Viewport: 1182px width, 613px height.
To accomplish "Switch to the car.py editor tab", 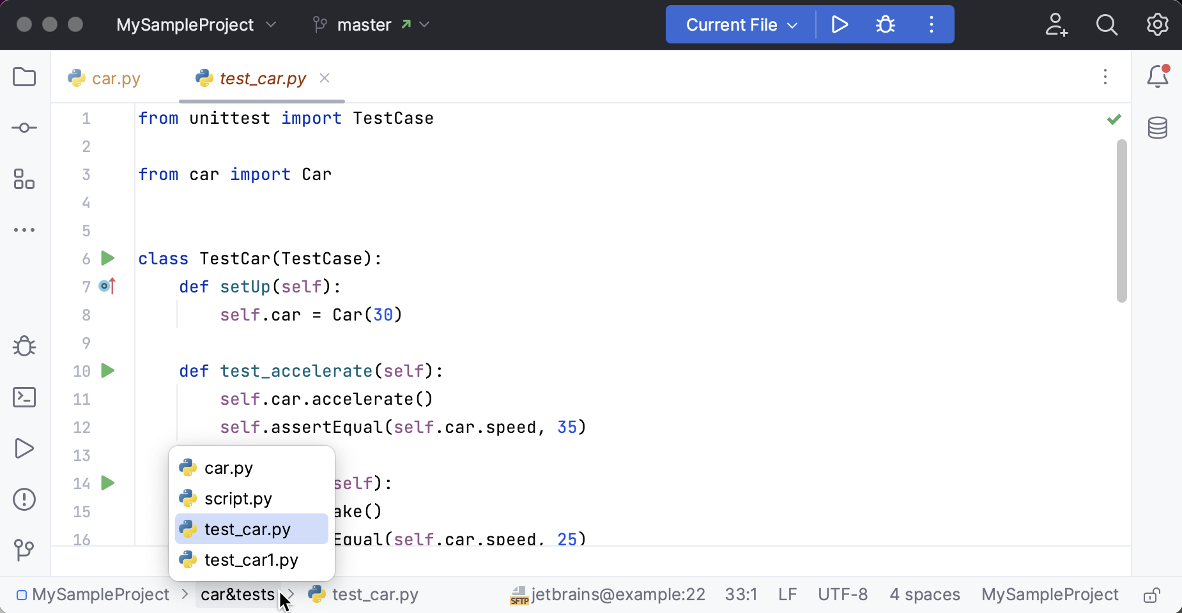I will [x=105, y=79].
